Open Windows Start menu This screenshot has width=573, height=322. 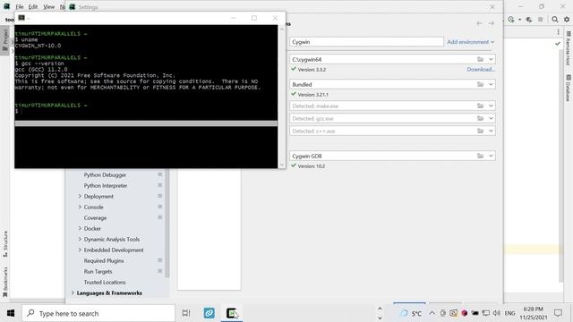(11, 313)
